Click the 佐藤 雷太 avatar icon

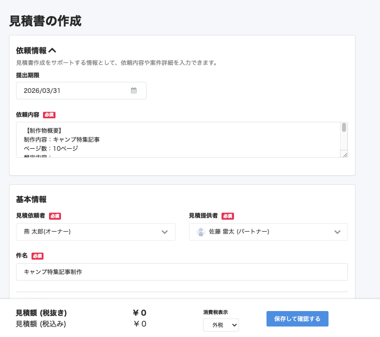(x=201, y=232)
